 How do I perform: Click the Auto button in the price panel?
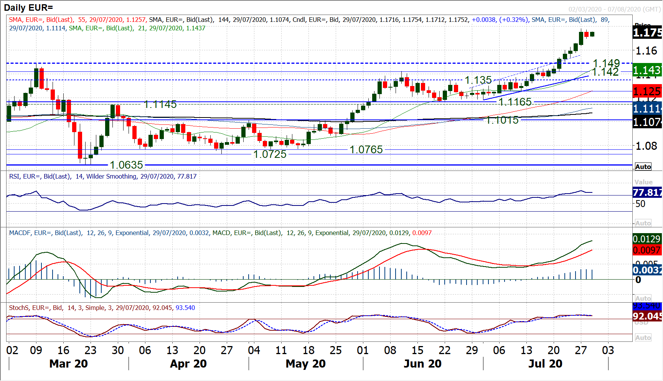pos(643,166)
